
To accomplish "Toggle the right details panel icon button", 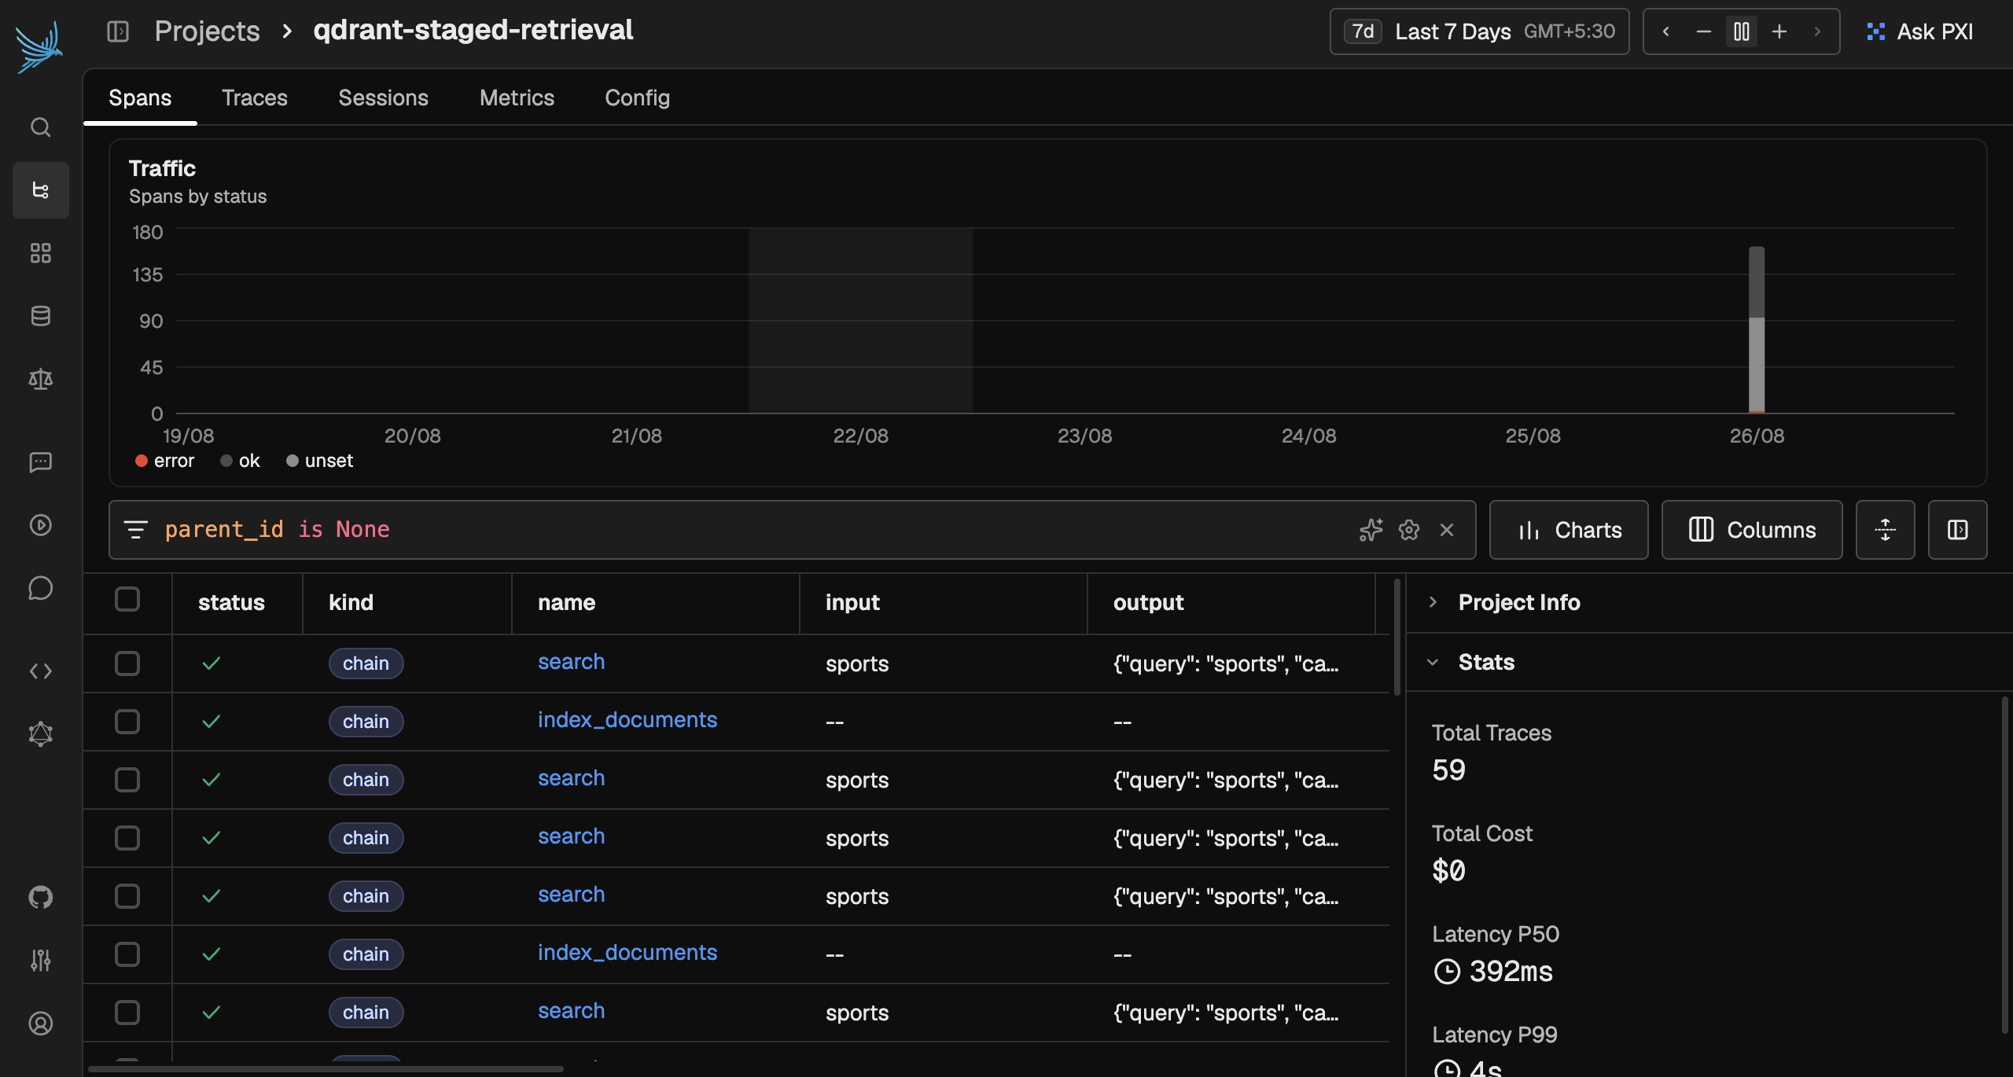I will (1957, 530).
